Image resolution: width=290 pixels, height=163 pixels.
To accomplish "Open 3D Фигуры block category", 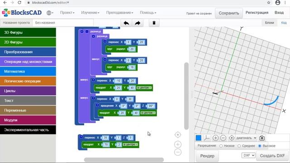I will (x=28, y=32).
